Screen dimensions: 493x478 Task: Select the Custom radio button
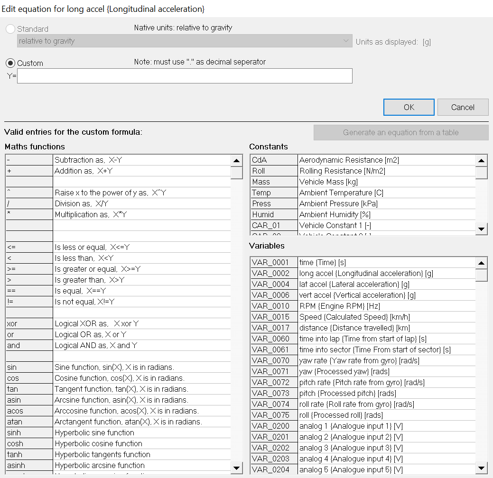click(x=10, y=63)
